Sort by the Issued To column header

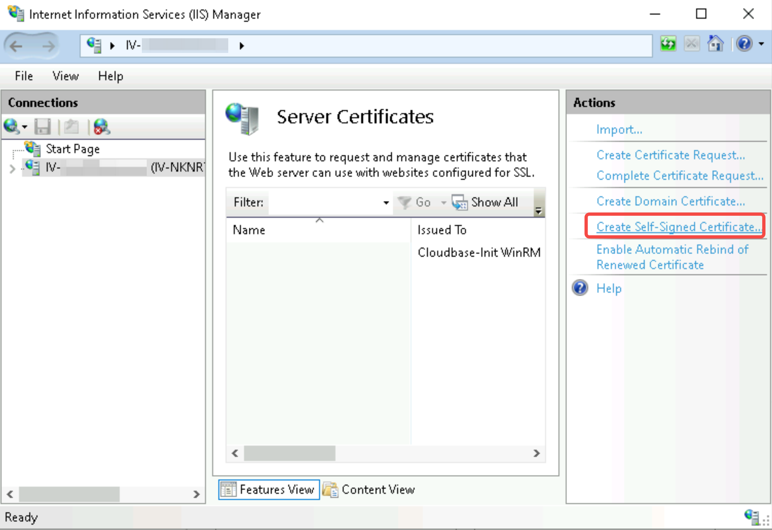(x=478, y=230)
